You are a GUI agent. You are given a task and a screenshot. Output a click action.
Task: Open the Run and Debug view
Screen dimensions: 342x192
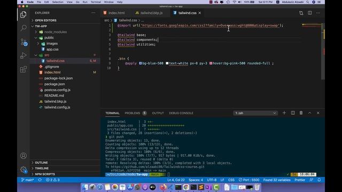click(x=24, y=55)
